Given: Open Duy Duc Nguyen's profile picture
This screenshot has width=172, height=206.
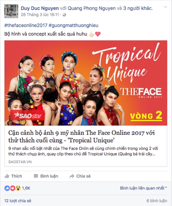Looking at the screenshot, I should point(11,11).
